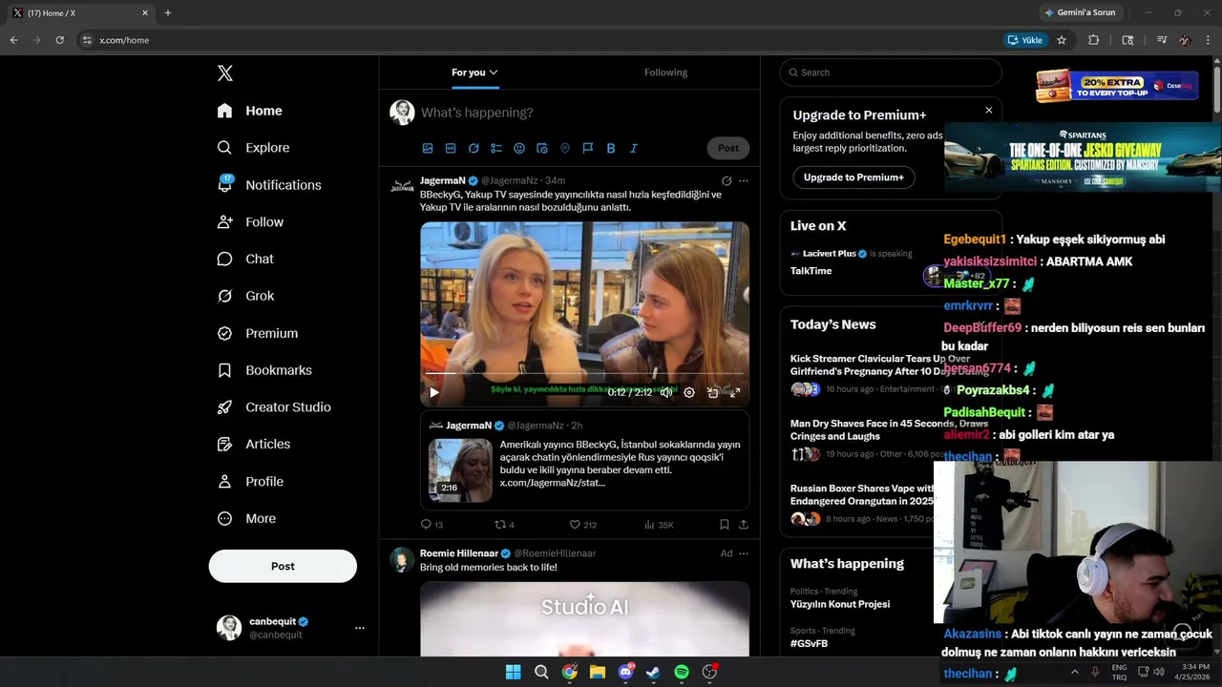Screen dimensions: 1222x687
Task: Open Chat in sidebar
Action: [245, 259]
